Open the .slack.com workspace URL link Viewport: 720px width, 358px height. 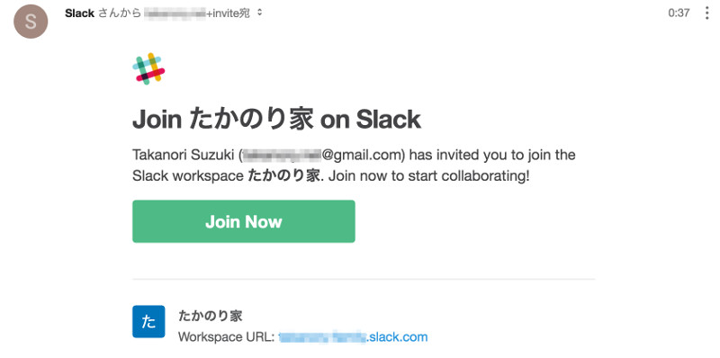(354, 337)
